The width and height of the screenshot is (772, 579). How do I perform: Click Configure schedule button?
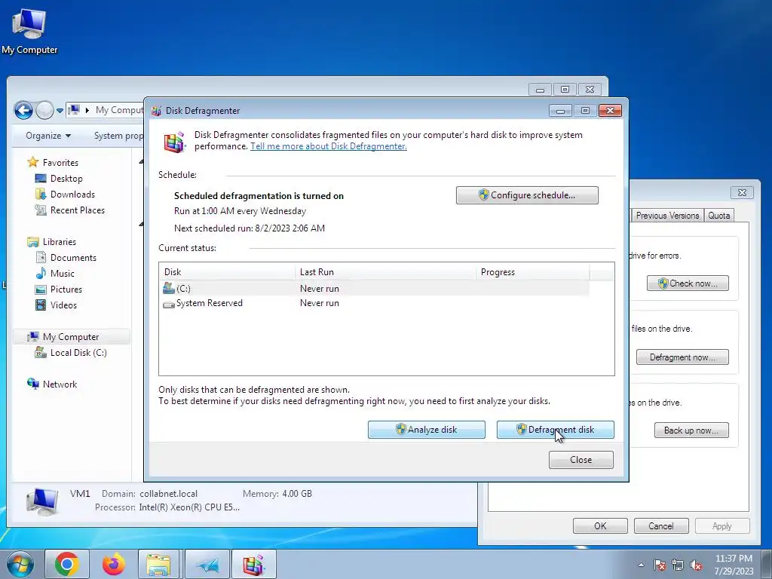point(527,195)
